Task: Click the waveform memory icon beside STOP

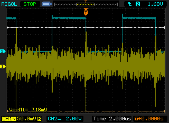Action: [x=47, y=4]
